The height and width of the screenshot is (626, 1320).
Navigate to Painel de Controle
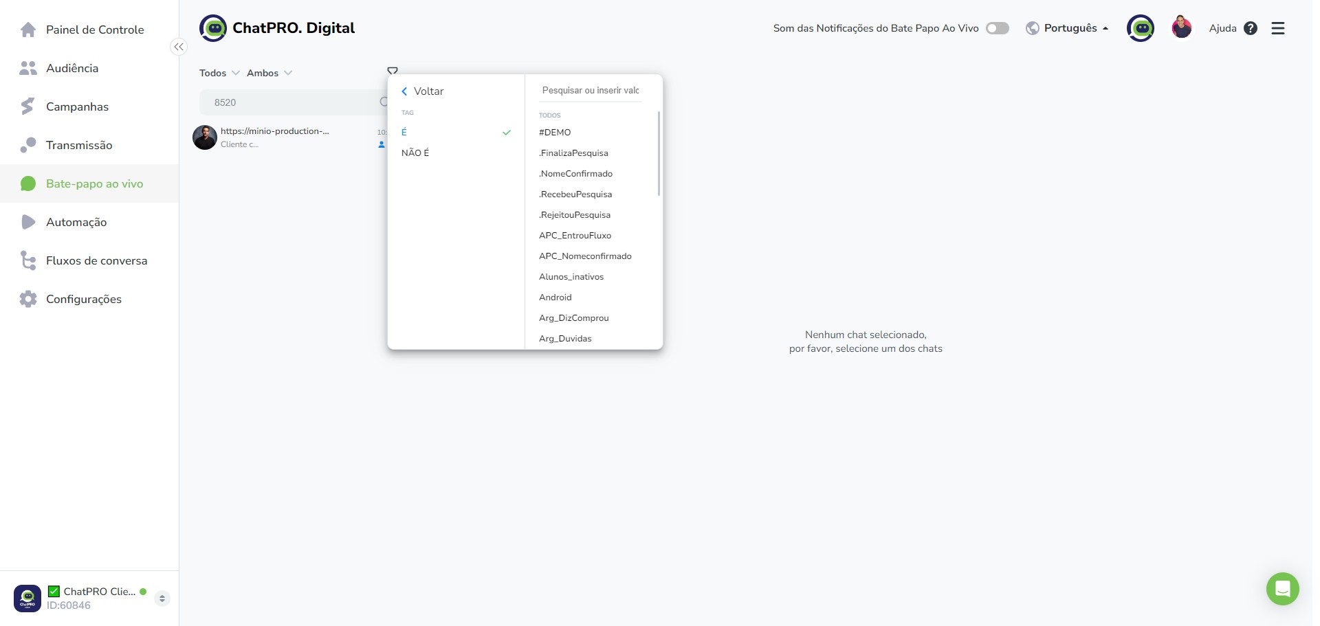coord(95,30)
